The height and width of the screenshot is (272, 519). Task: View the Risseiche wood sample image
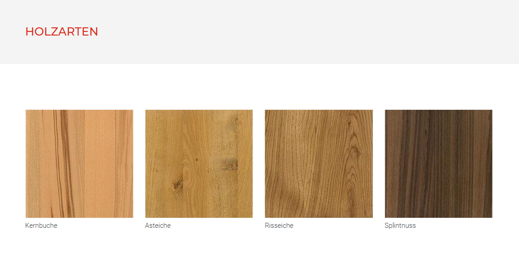click(x=319, y=164)
